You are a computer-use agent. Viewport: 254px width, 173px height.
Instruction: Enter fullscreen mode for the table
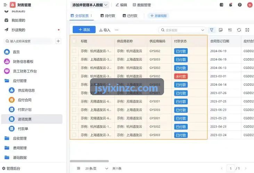[x=247, y=30]
